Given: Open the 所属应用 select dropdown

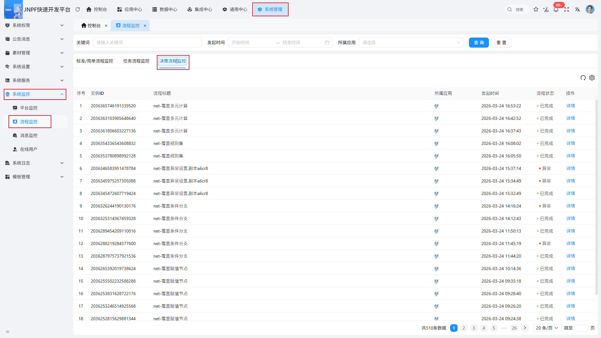Looking at the screenshot, I should coord(411,43).
